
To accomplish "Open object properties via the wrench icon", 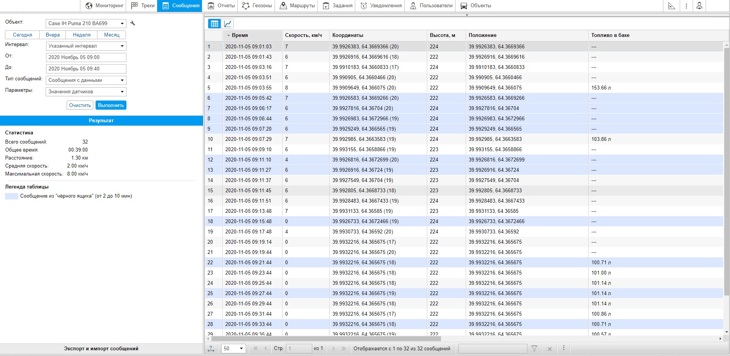I will 133,23.
